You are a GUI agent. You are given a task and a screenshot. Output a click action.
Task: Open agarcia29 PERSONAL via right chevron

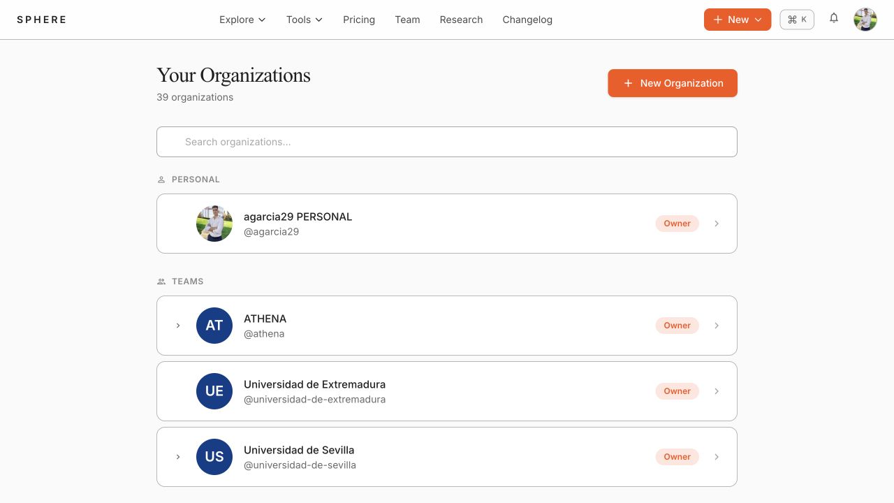pyautogui.click(x=717, y=224)
